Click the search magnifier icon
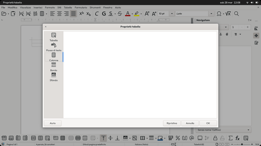 coord(236,14)
